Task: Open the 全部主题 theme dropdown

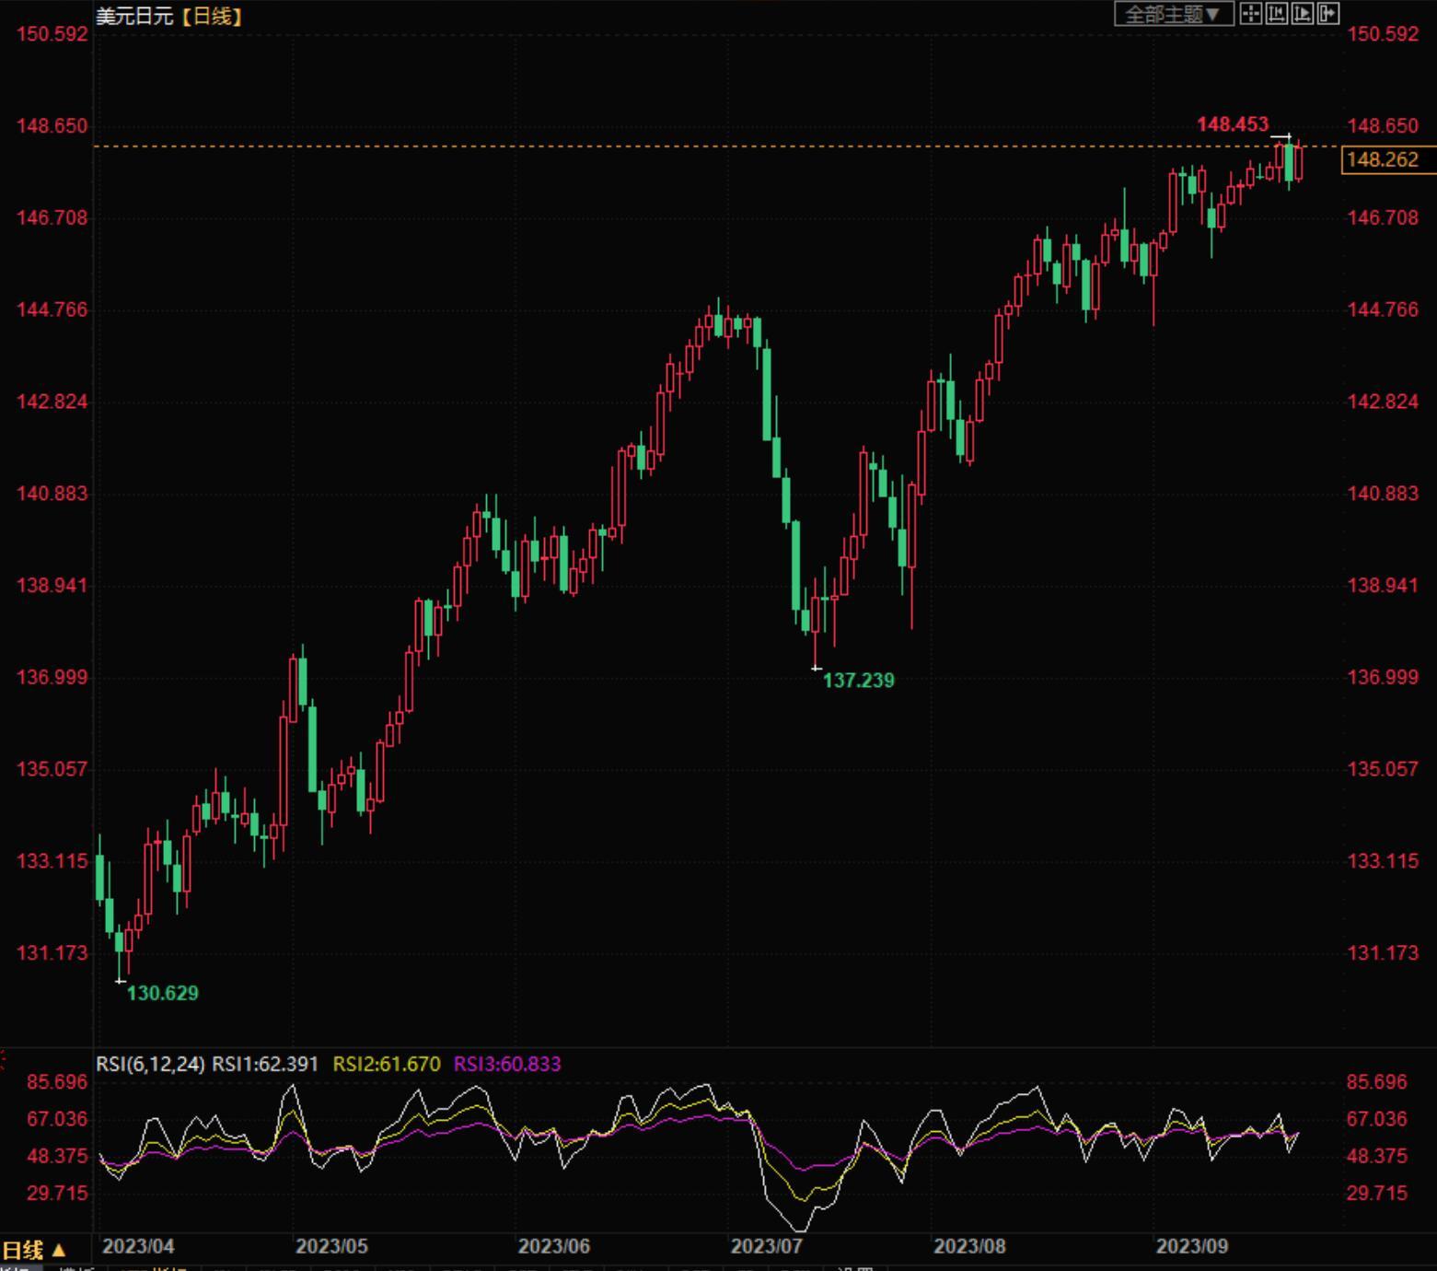Action: coord(1174,14)
